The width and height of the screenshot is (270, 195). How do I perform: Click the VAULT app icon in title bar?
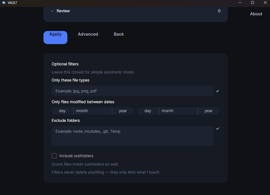tap(4, 3)
